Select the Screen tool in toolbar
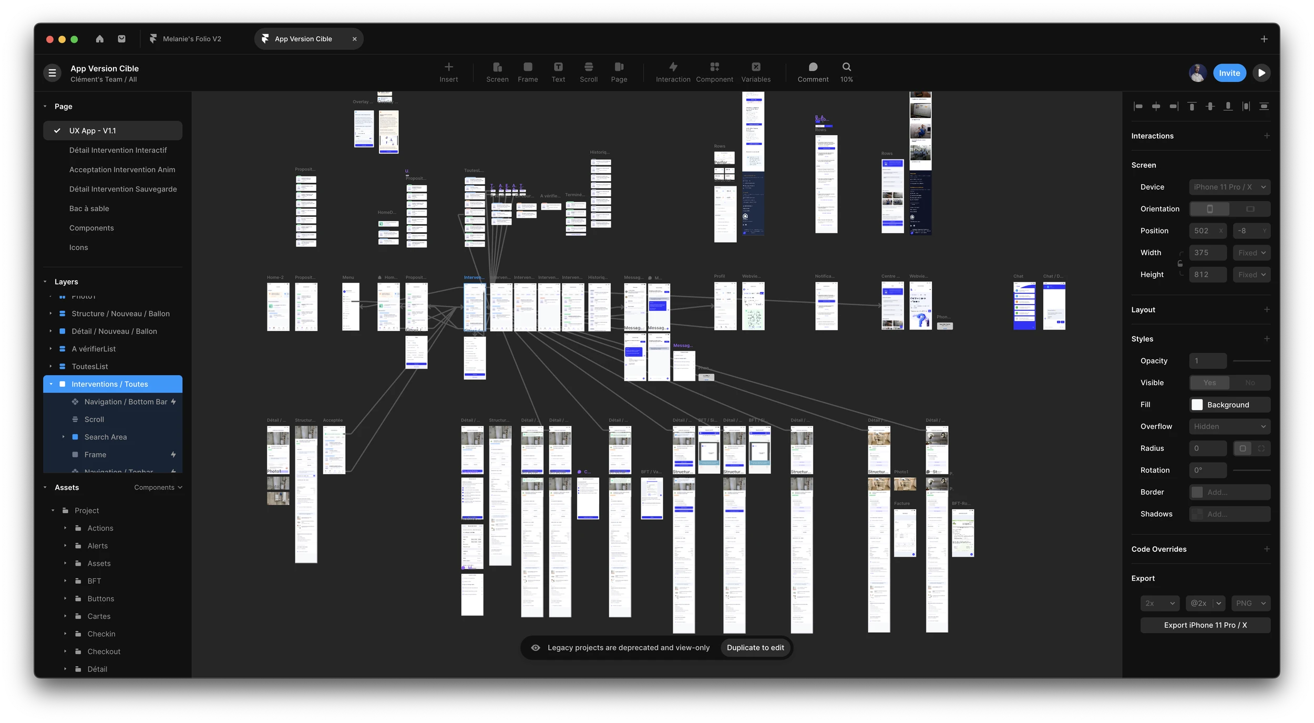 [x=497, y=72]
